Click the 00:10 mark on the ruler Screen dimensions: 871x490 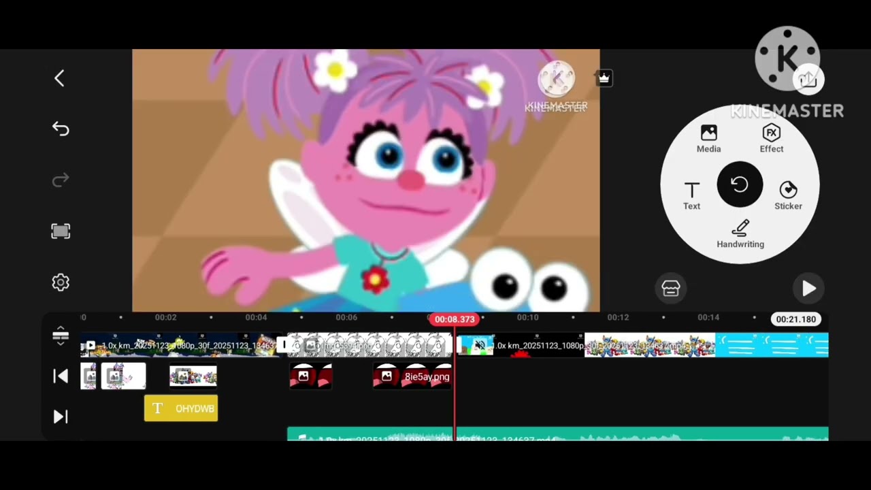(x=527, y=318)
